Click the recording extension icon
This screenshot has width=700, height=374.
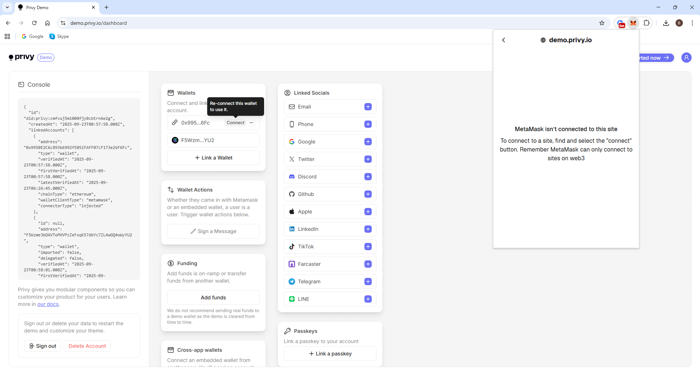click(x=621, y=23)
